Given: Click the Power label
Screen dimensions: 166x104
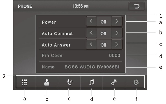Looking at the screenshot, I should [x=49, y=22].
